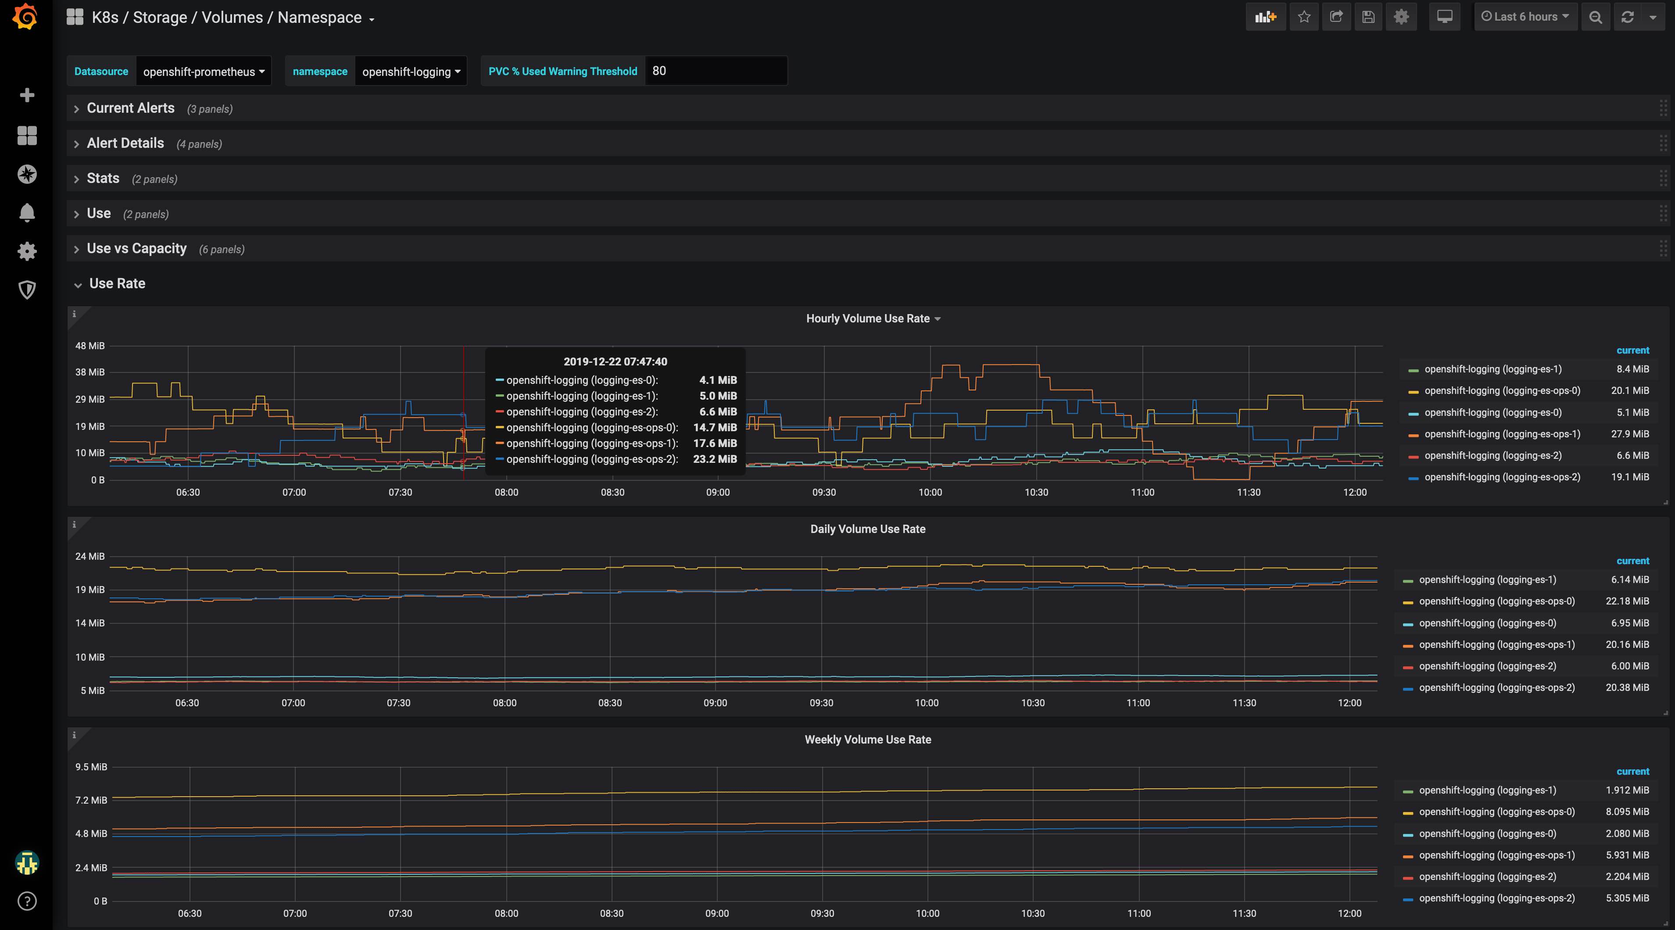This screenshot has height=930, width=1675.
Task: Open the Datasource openshift-prometheus dropdown
Action: [x=203, y=72]
